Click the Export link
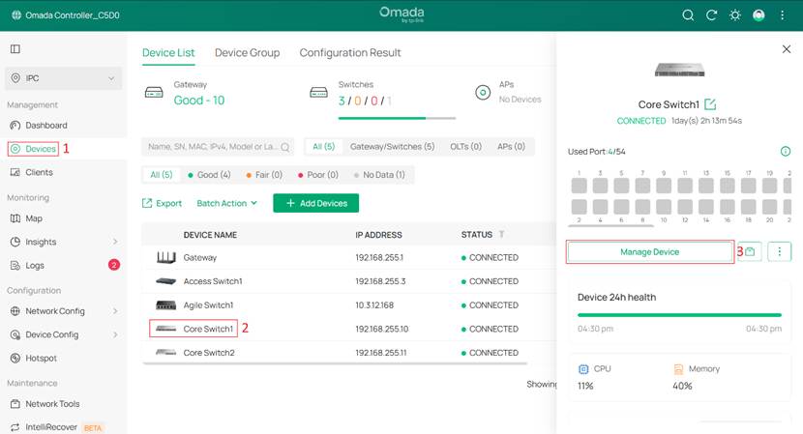 [x=162, y=203]
